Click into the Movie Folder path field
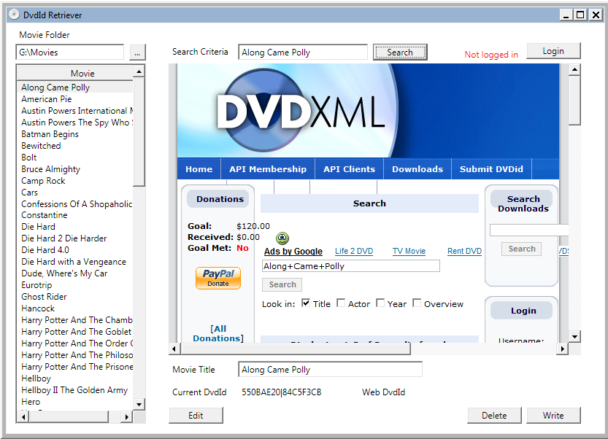The height and width of the screenshot is (439, 608). click(70, 53)
